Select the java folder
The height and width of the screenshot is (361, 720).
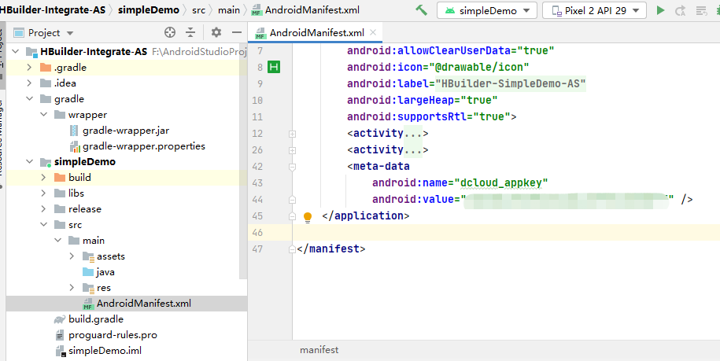(105, 272)
